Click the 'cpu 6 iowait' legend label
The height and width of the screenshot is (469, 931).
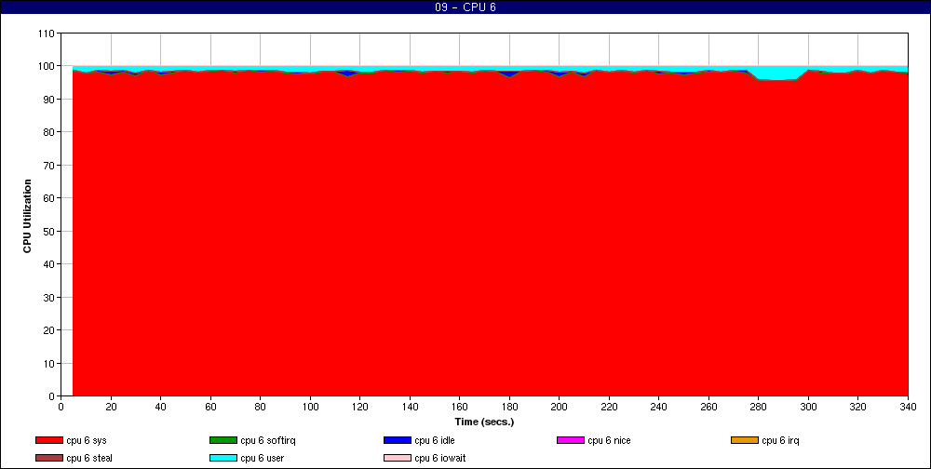[440, 459]
